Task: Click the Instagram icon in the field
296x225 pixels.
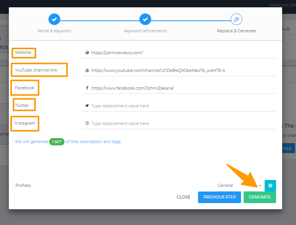Action: click(x=87, y=123)
